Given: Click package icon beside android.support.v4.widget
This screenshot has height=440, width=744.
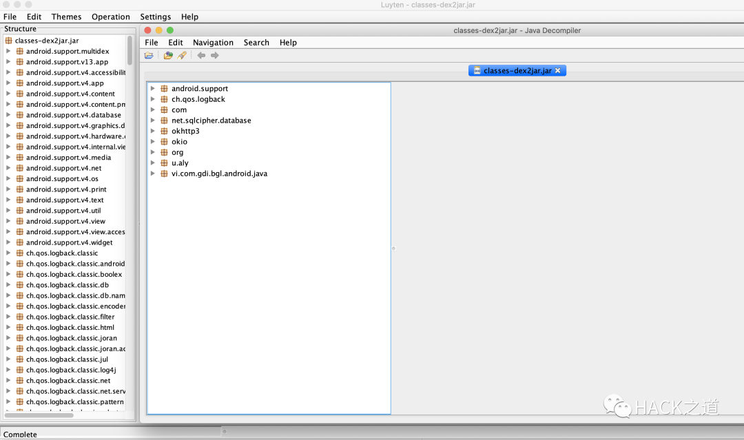Looking at the screenshot, I should [x=19, y=242].
